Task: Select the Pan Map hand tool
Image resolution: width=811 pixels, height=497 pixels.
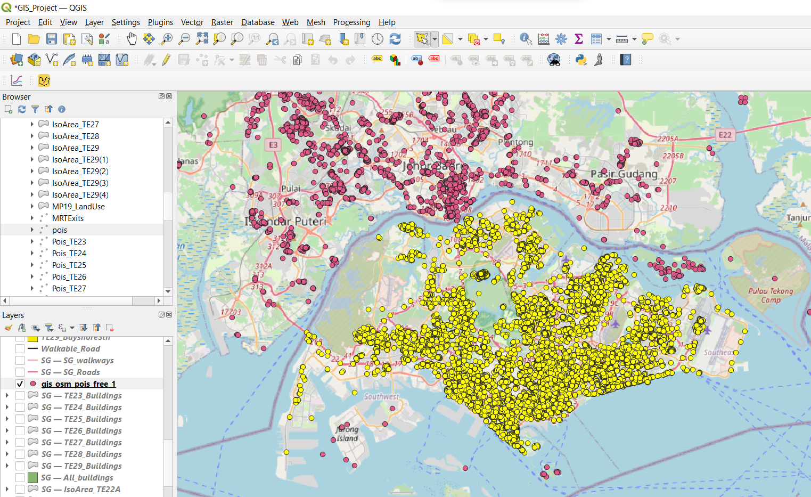Action: 132,39
